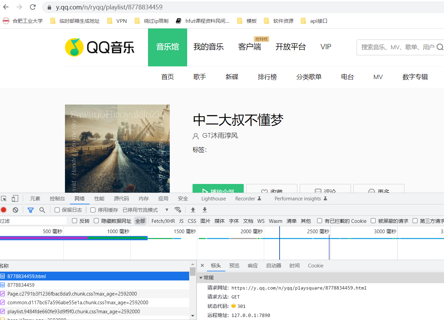Click the QQ音乐 search input field
444x320 pixels.
[x=397, y=47]
